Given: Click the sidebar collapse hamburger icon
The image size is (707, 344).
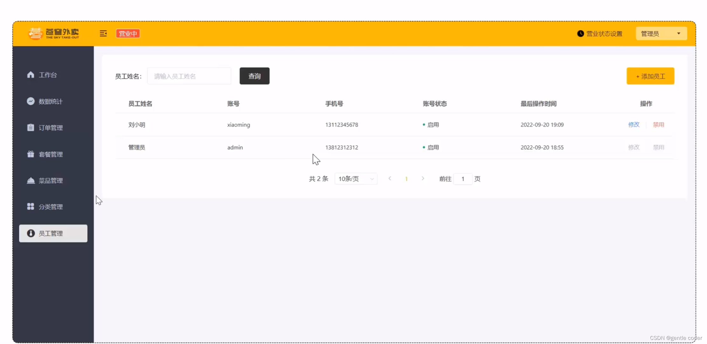Looking at the screenshot, I should point(103,33).
